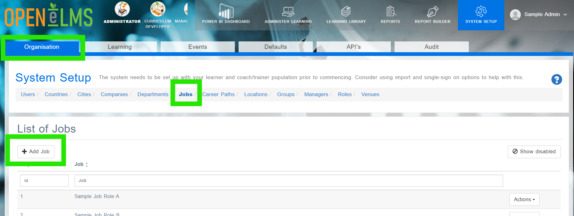Open the Report Builder pen icon
The width and height of the screenshot is (574, 216).
coord(433,12)
